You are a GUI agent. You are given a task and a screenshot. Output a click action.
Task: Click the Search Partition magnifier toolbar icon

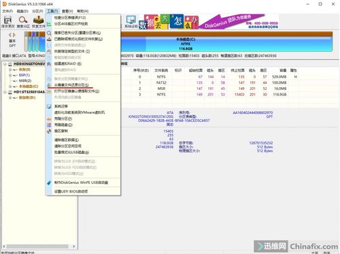[x=23, y=22]
